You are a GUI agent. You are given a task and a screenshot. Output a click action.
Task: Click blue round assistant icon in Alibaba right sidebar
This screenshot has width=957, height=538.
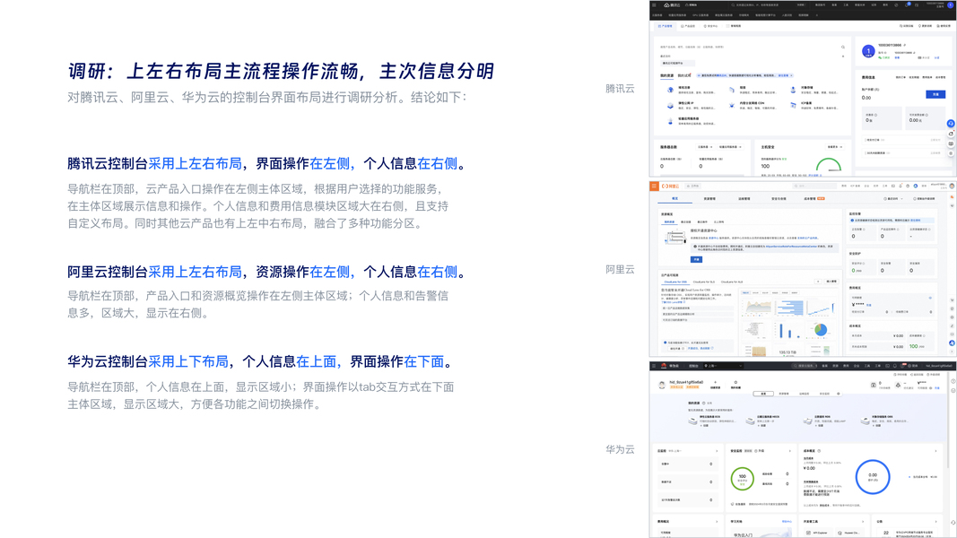point(953,343)
